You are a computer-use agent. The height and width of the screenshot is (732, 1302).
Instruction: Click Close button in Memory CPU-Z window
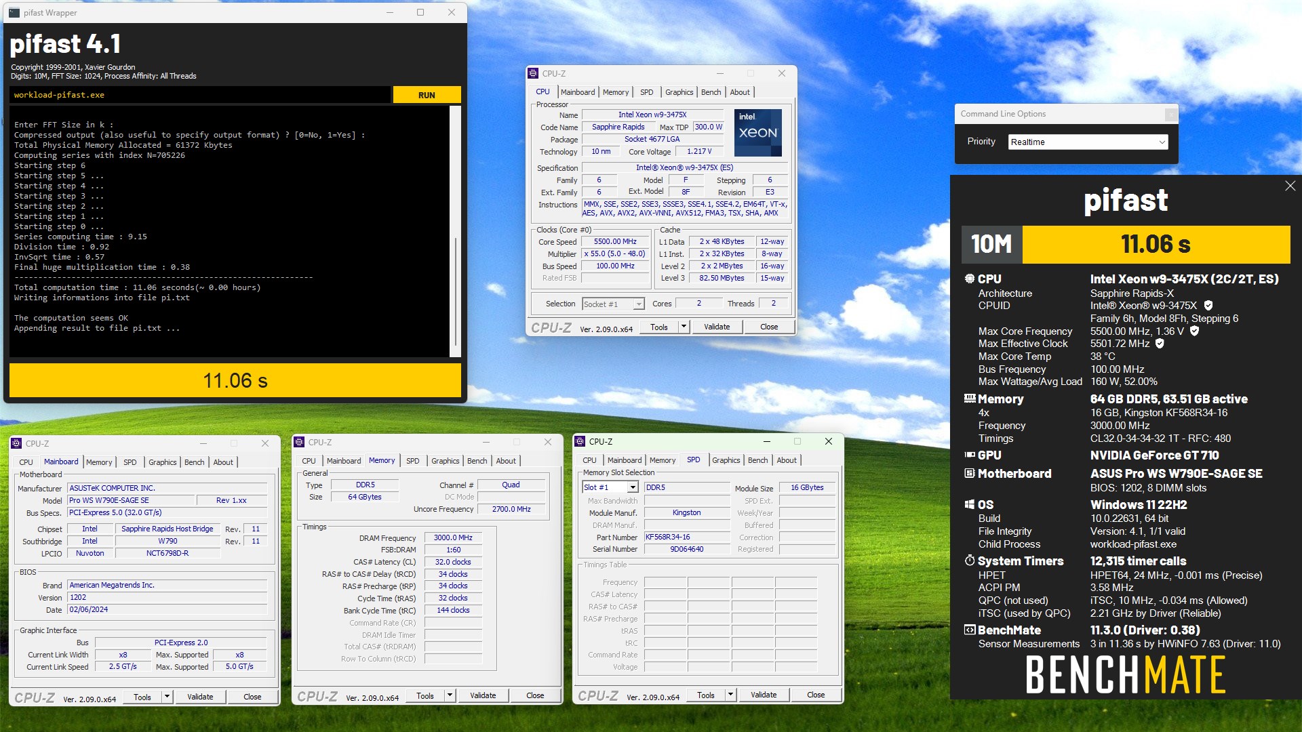(535, 695)
